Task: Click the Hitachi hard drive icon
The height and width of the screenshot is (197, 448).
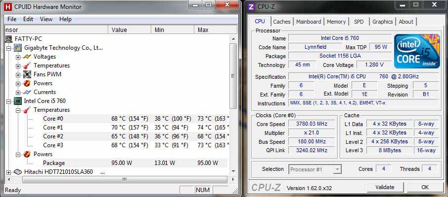Action: (18, 172)
